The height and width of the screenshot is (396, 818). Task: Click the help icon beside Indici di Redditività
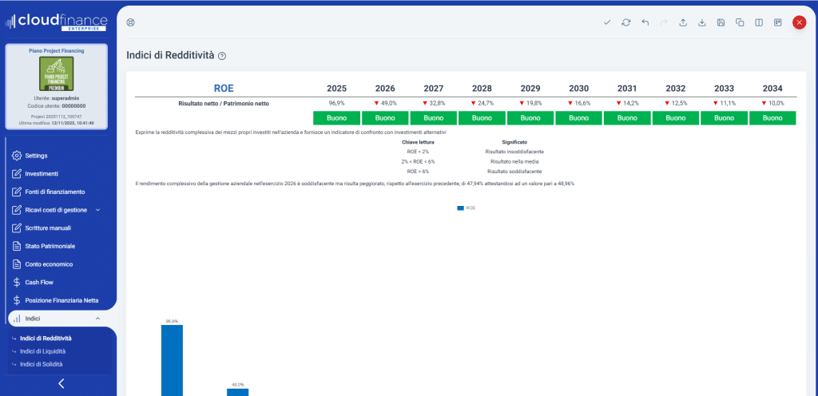[222, 56]
